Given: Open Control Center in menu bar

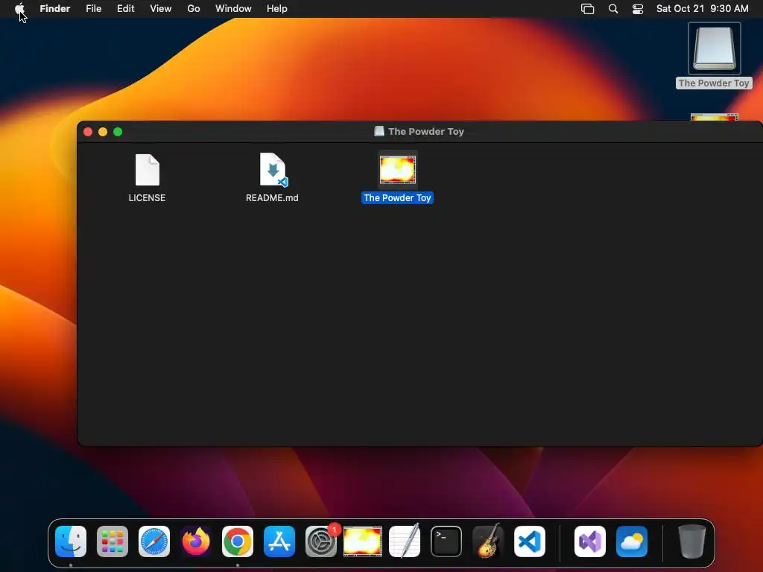Looking at the screenshot, I should point(638,9).
